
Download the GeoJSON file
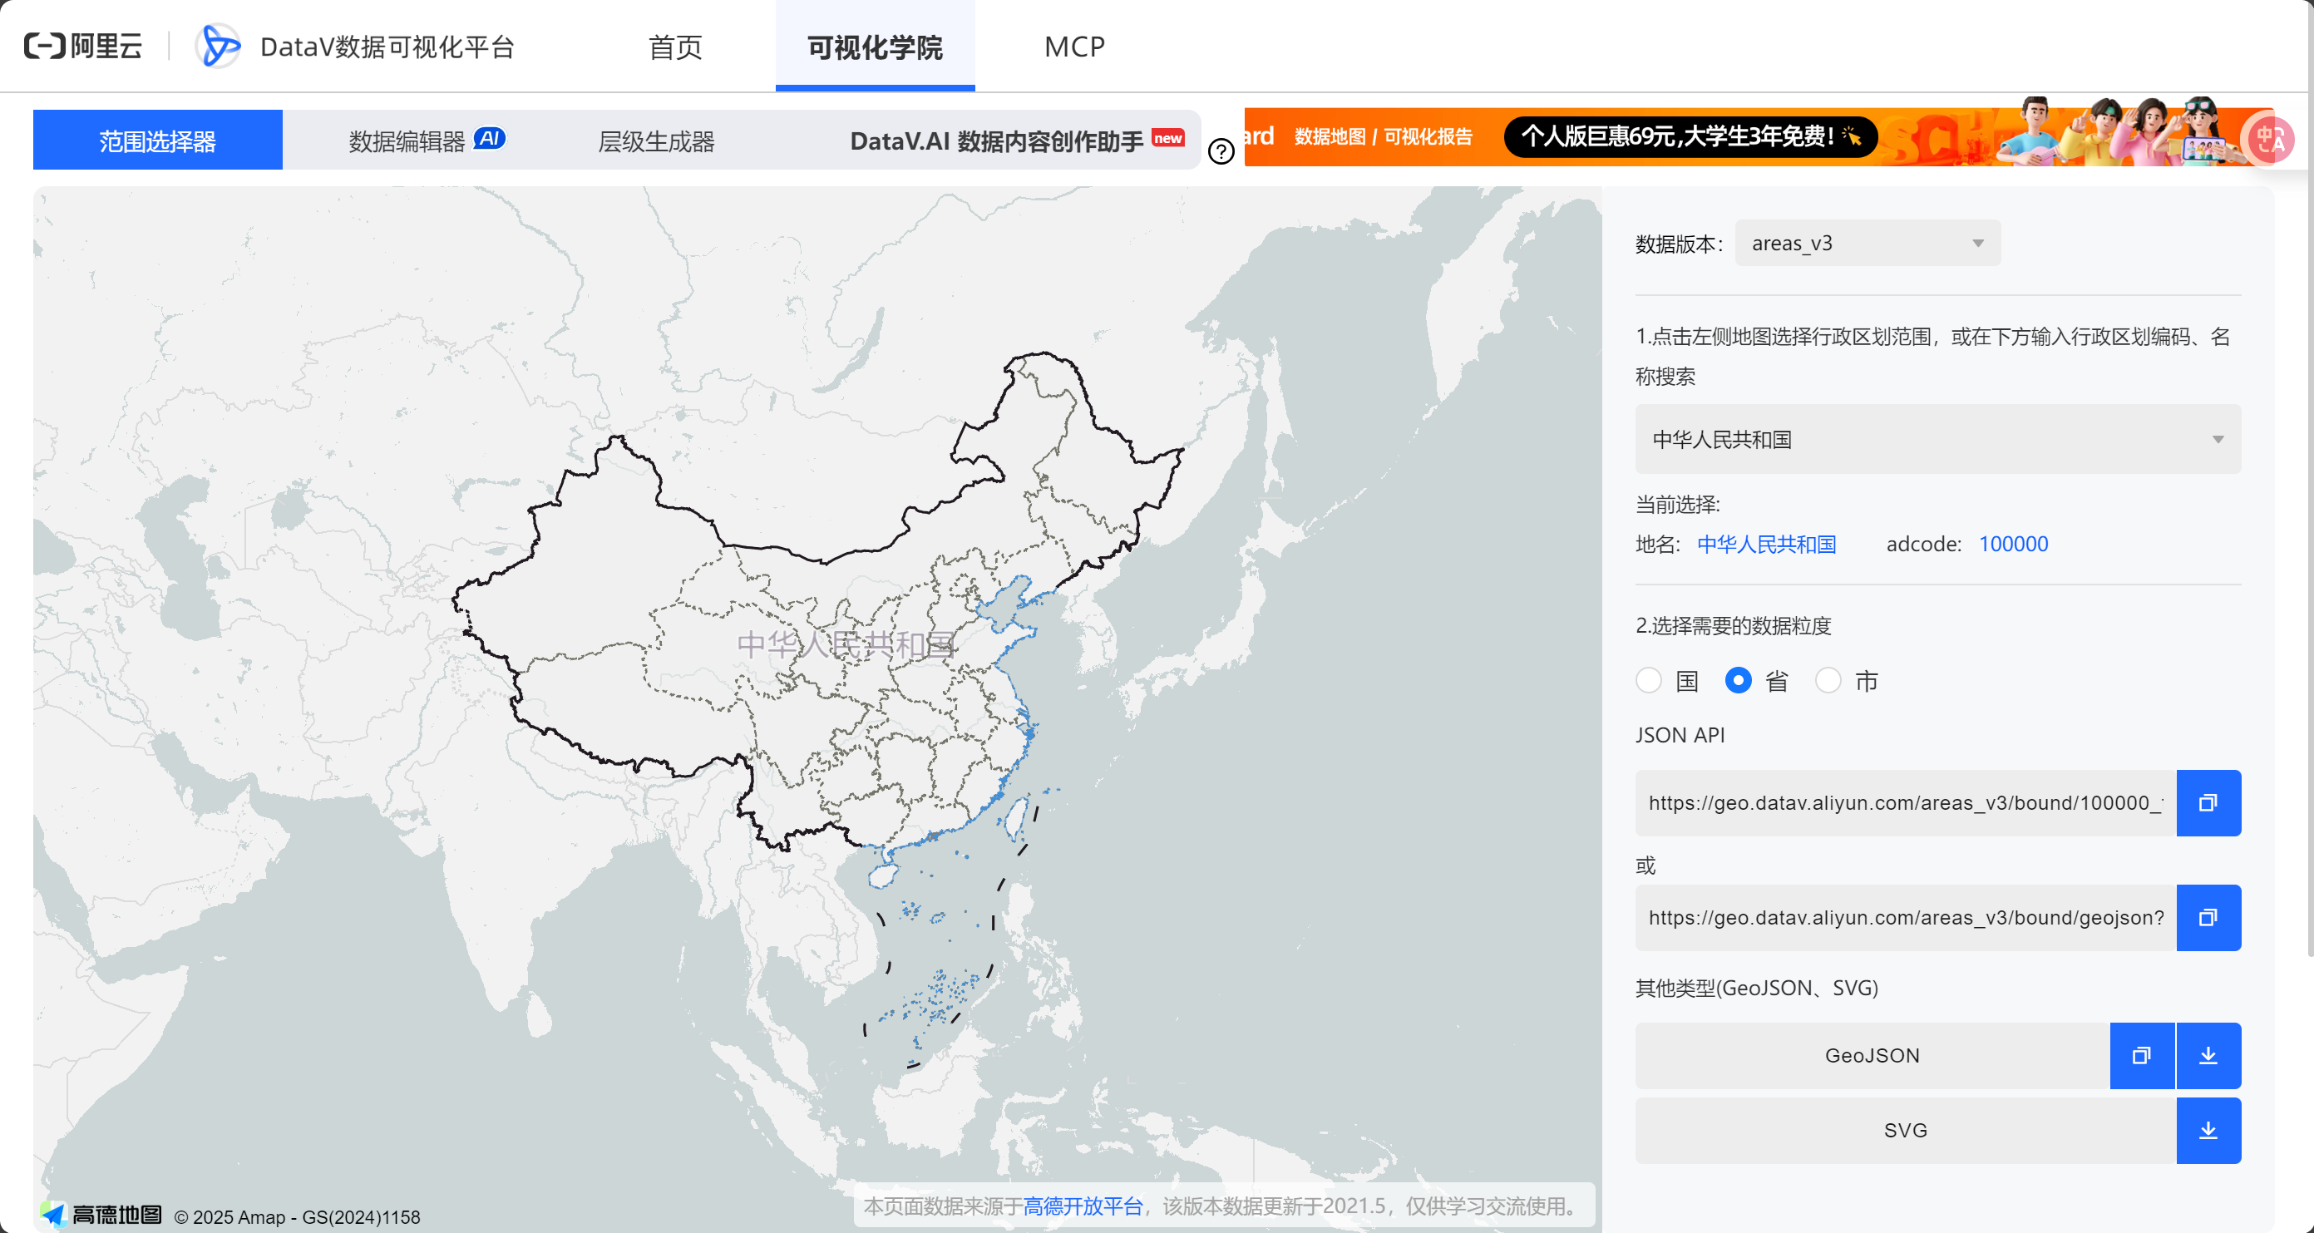pyautogui.click(x=2208, y=1056)
